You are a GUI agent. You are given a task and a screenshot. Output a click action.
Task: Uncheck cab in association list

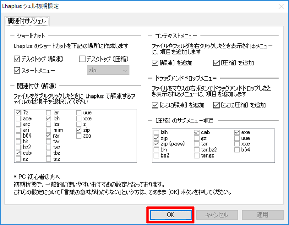point(18,153)
